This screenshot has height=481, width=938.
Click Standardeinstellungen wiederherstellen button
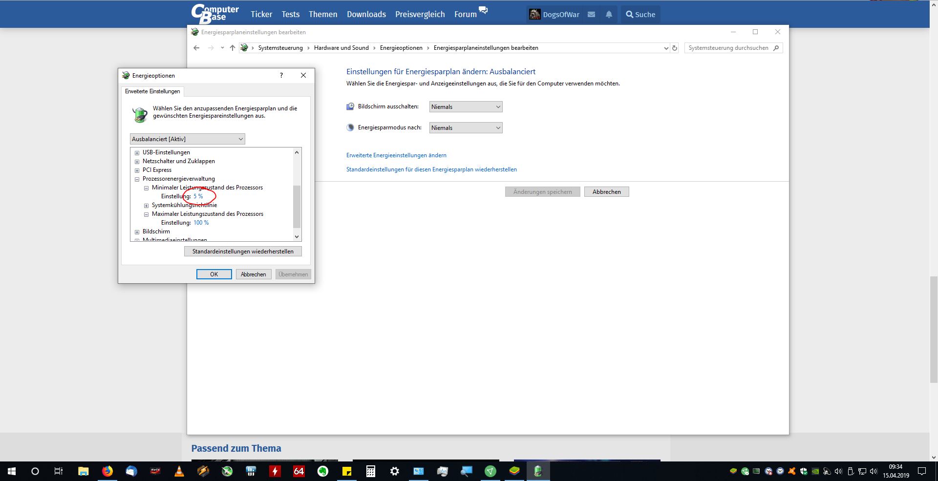click(x=243, y=251)
